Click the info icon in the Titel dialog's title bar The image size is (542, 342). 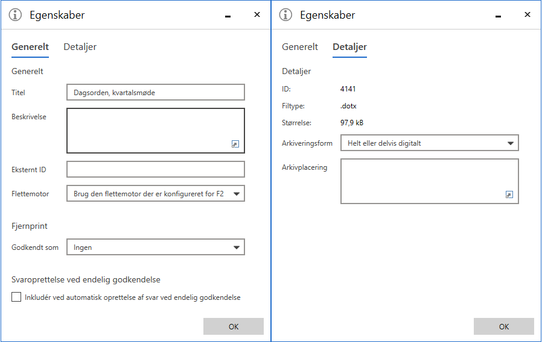click(16, 15)
